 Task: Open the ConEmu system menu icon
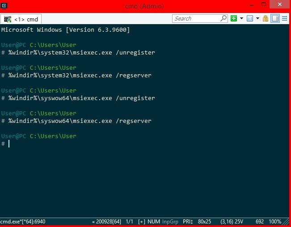(4, 6)
